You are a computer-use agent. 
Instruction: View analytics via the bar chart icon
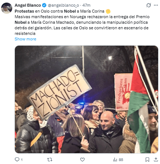tap(115, 160)
